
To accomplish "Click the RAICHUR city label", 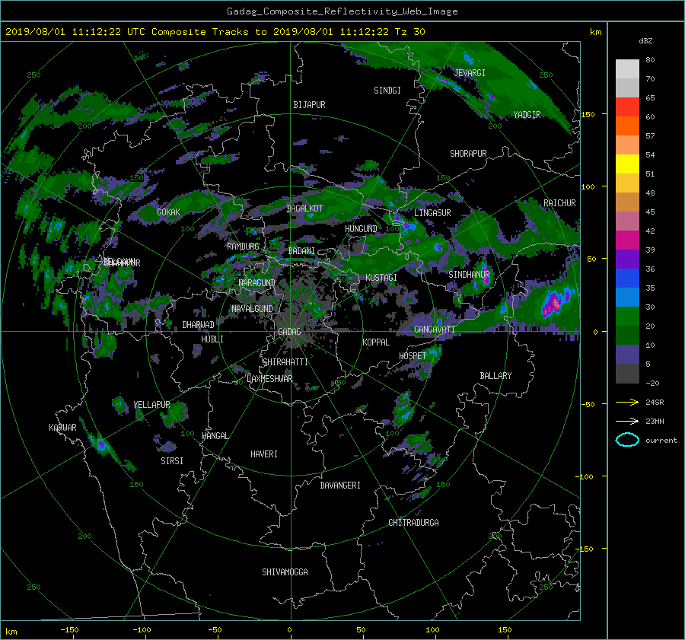I will (559, 203).
